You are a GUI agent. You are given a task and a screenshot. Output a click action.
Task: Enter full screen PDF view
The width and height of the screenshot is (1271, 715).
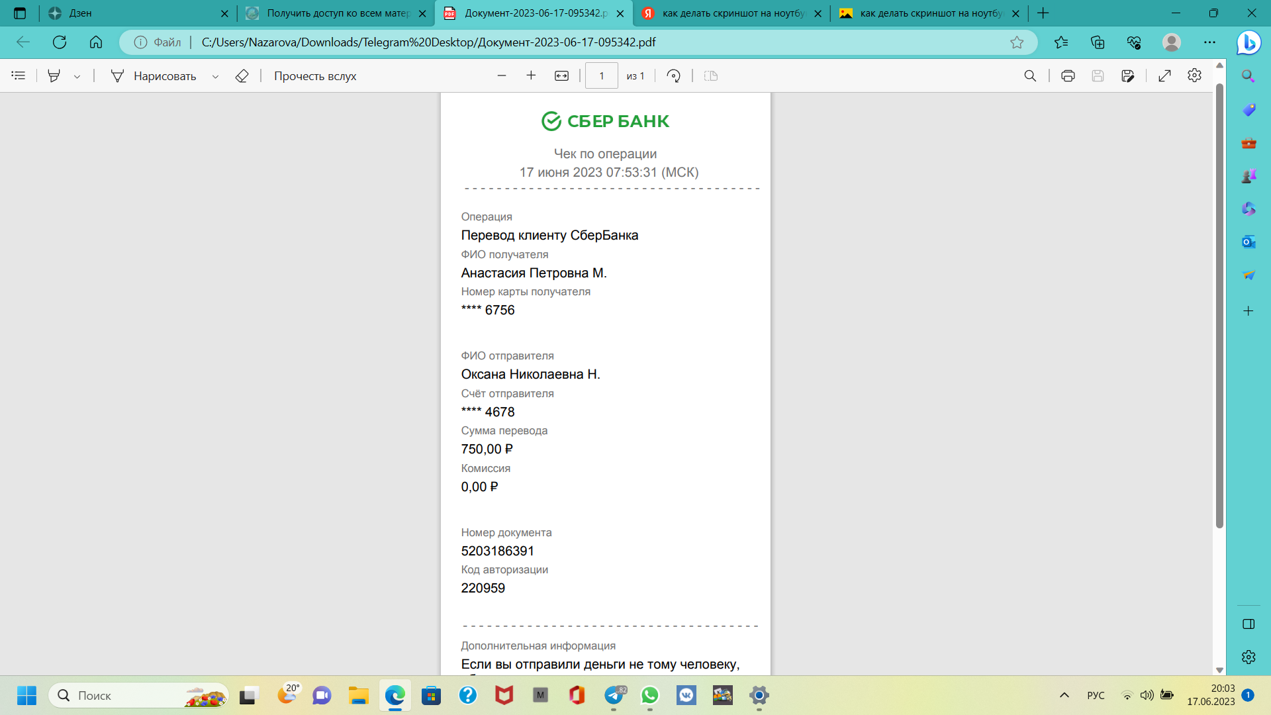pyautogui.click(x=1164, y=76)
